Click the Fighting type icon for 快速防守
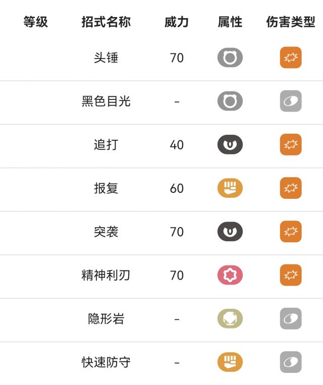323x385 pixels. tap(230, 362)
